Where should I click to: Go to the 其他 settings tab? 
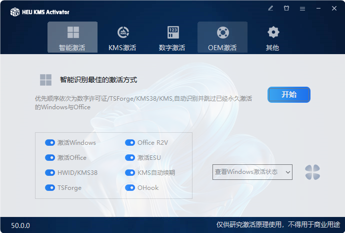point(272,37)
